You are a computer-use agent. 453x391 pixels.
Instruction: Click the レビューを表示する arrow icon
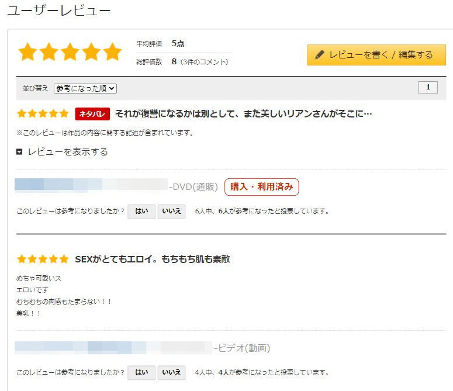[x=19, y=152]
